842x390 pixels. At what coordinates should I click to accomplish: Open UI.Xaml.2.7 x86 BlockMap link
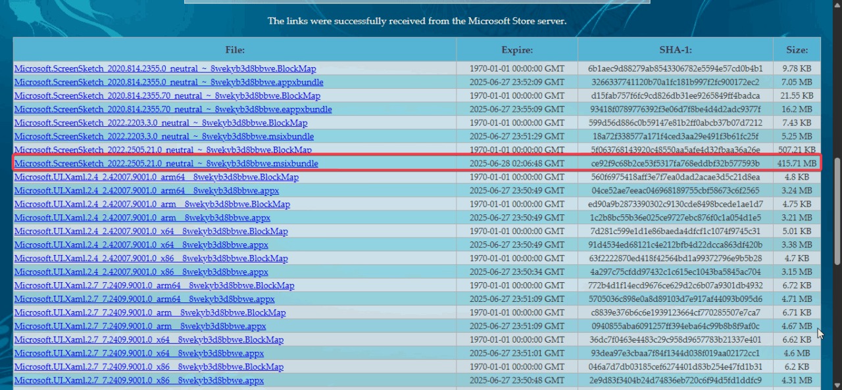click(149, 367)
